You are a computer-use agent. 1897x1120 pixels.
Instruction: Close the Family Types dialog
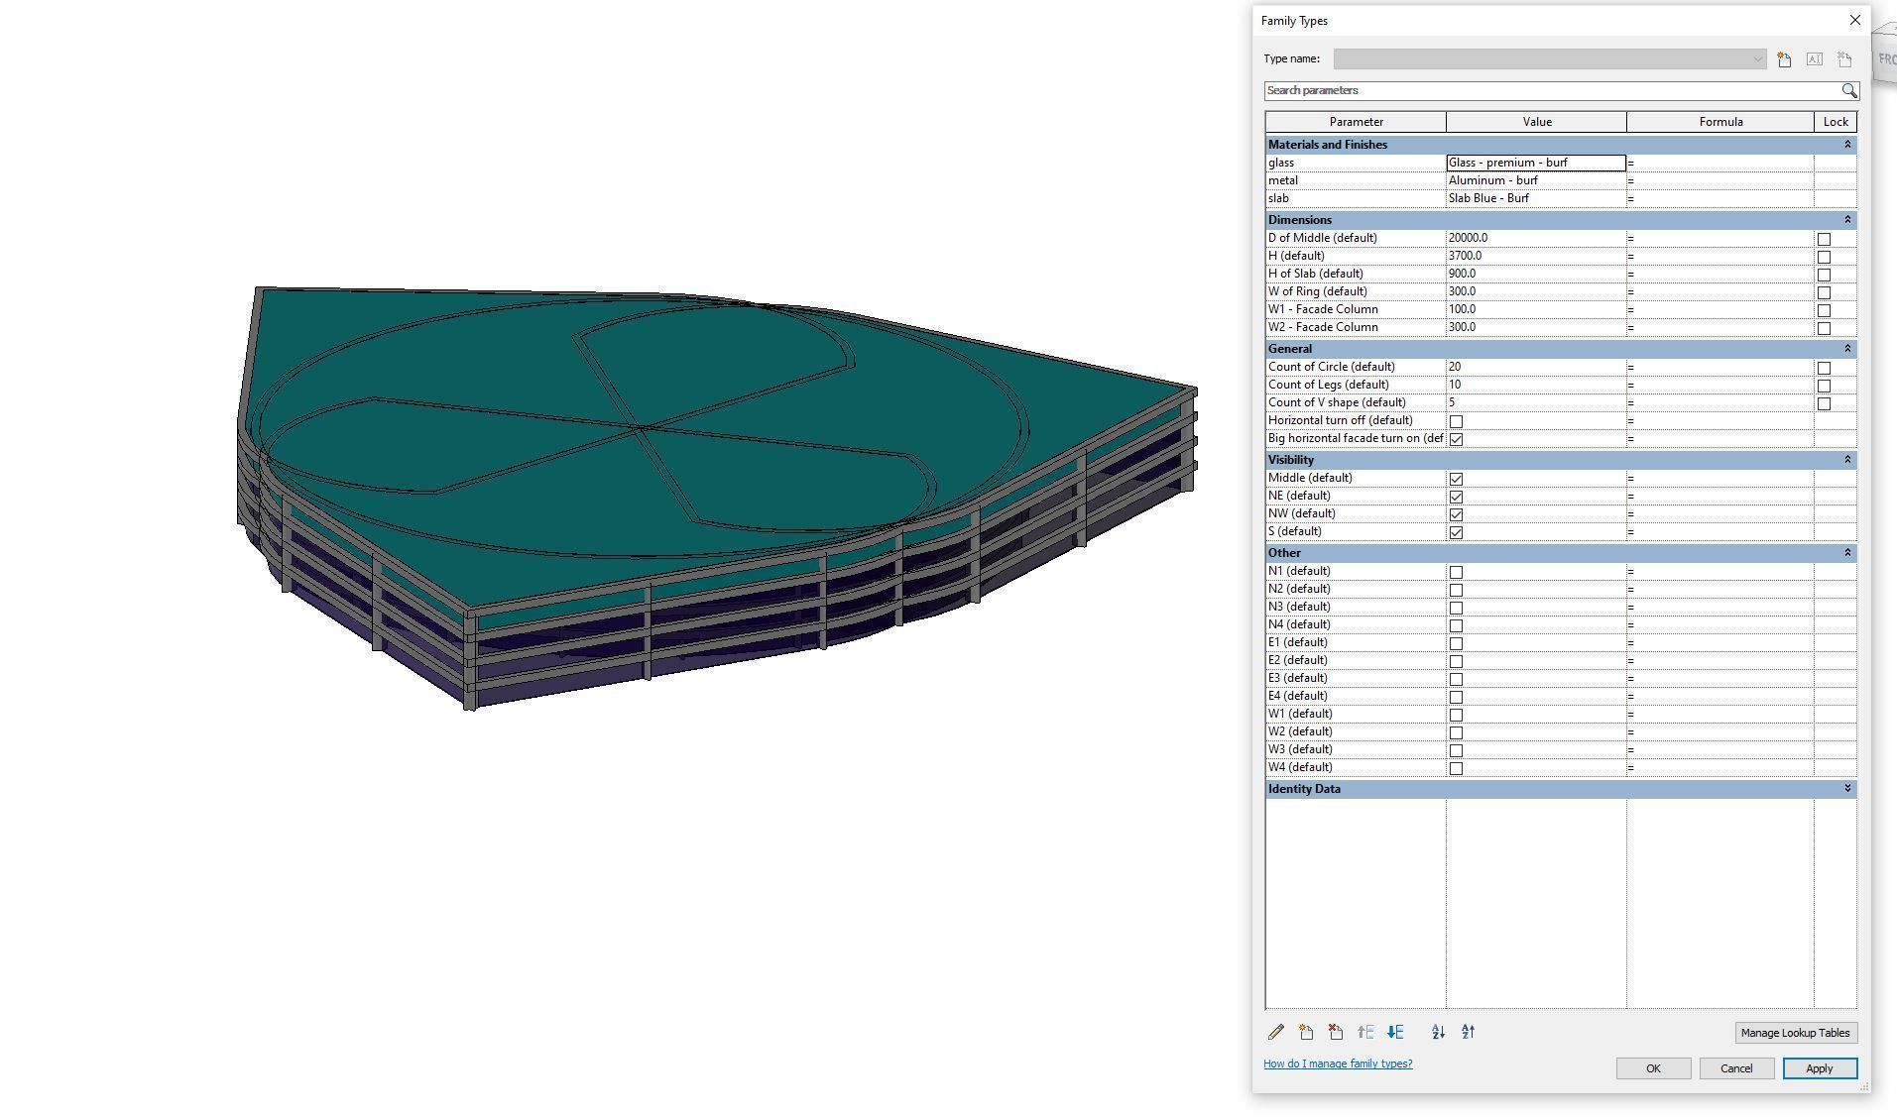coord(1854,20)
